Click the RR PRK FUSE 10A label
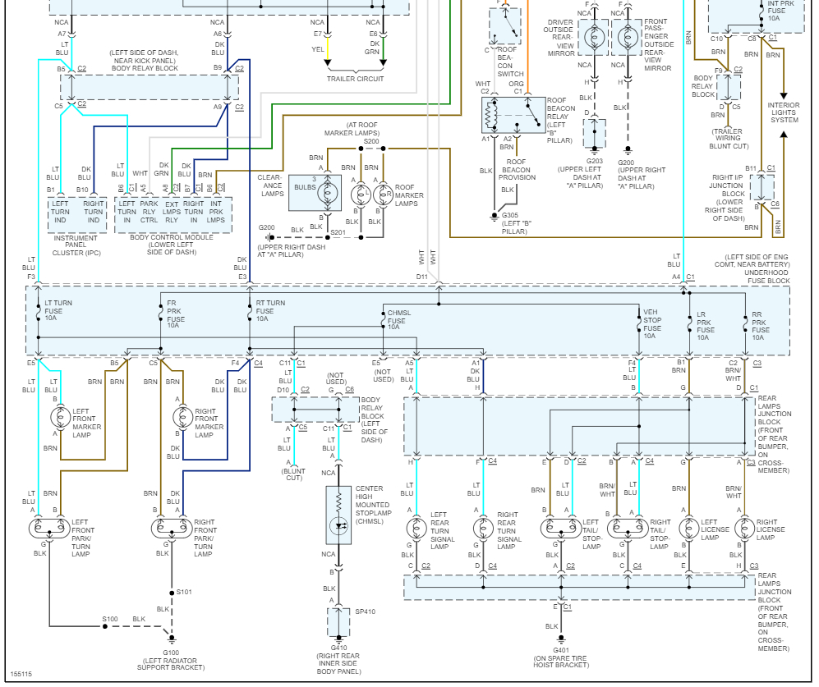 760,327
